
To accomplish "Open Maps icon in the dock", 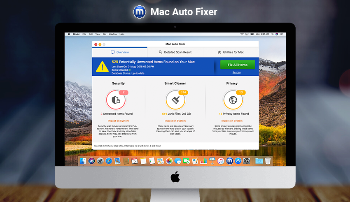I will click(161, 161).
